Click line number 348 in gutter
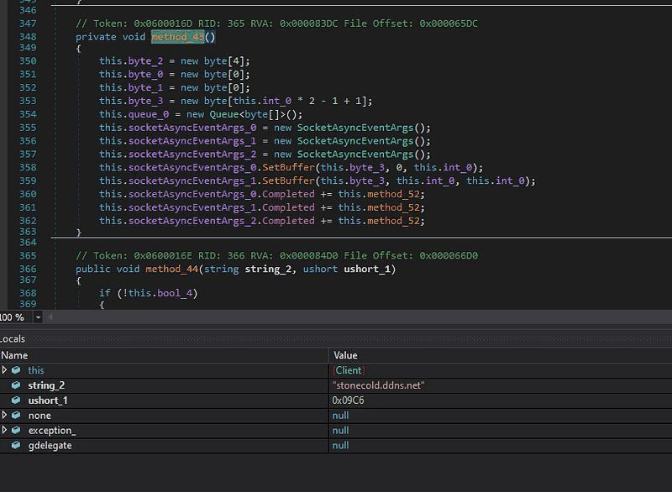Screen dimensions: 672x492 click(x=28, y=37)
